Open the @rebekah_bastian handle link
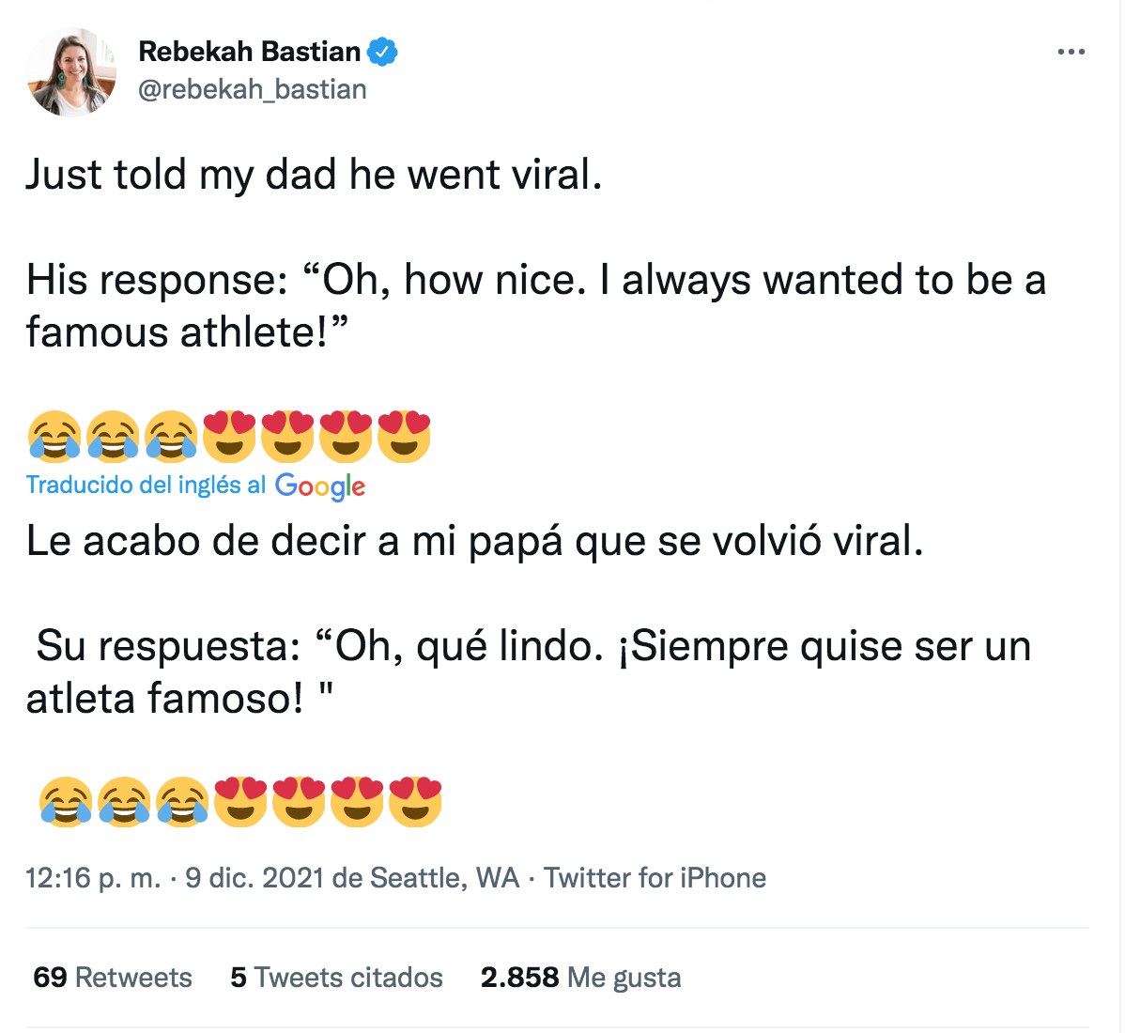The width and height of the screenshot is (1125, 1033). (252, 88)
